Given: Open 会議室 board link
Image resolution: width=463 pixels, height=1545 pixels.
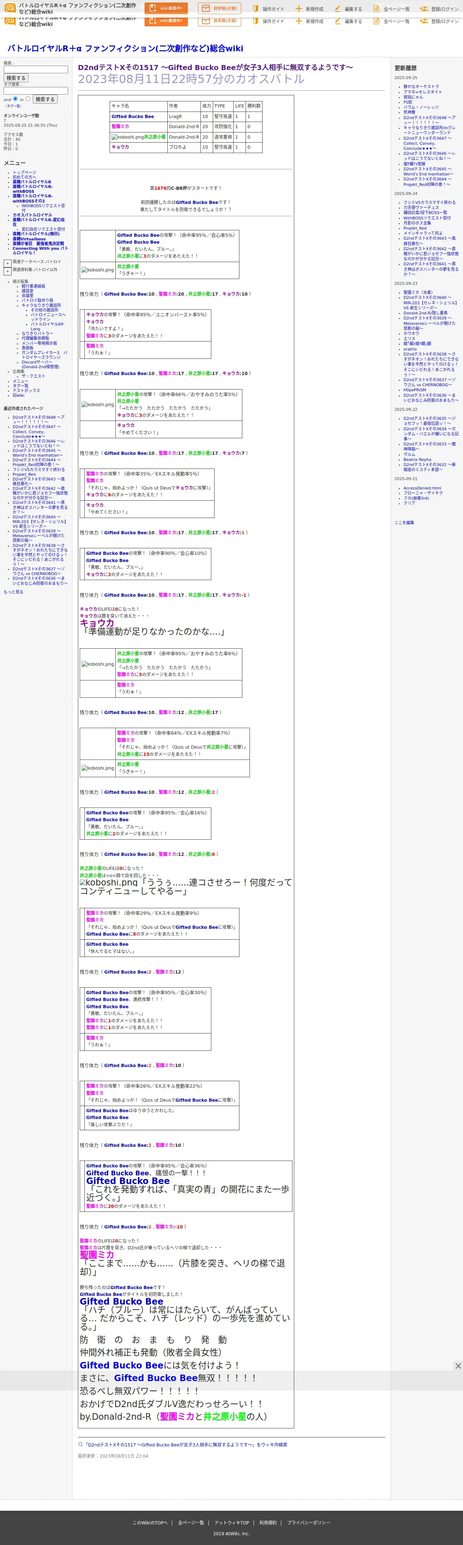Looking at the screenshot, I should (x=27, y=296).
